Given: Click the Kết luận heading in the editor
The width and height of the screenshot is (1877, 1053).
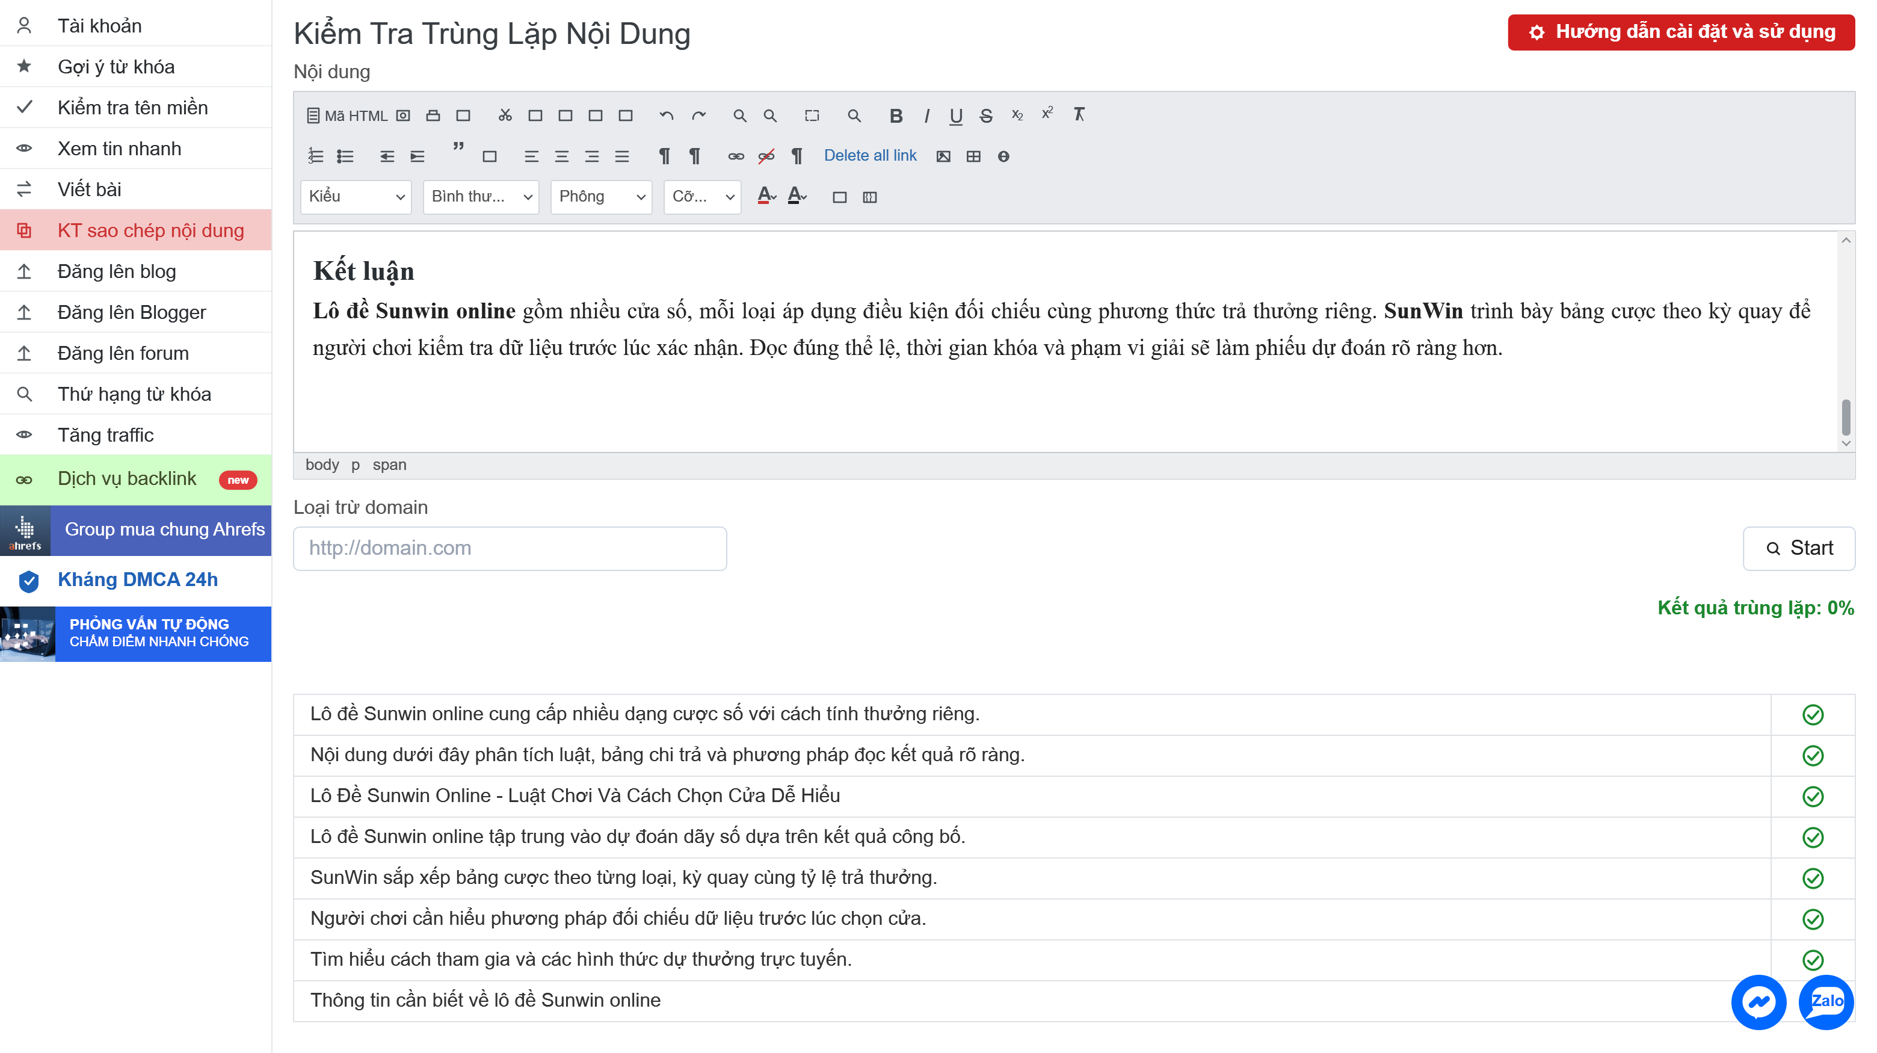Looking at the screenshot, I should tap(363, 271).
